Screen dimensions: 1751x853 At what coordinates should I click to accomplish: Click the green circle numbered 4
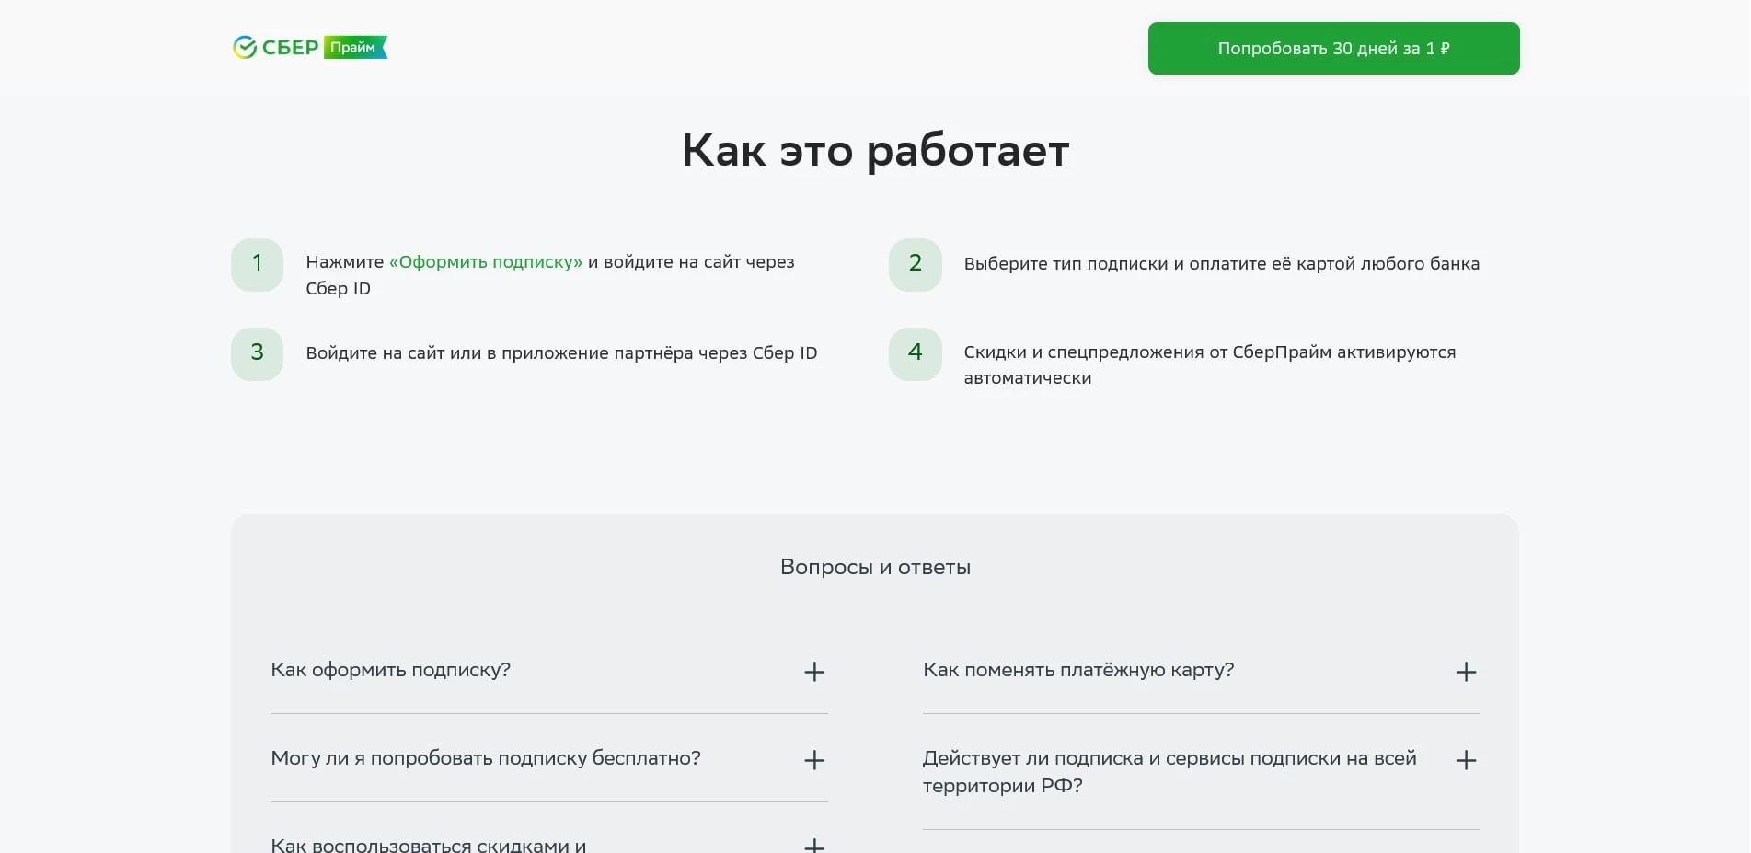tap(915, 353)
